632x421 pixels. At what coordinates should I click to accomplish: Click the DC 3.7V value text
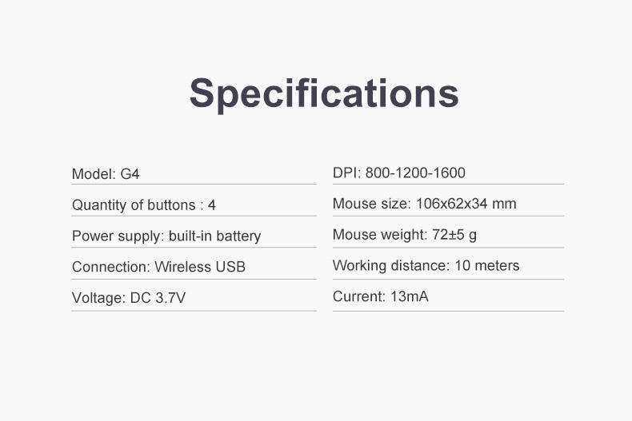point(158,298)
